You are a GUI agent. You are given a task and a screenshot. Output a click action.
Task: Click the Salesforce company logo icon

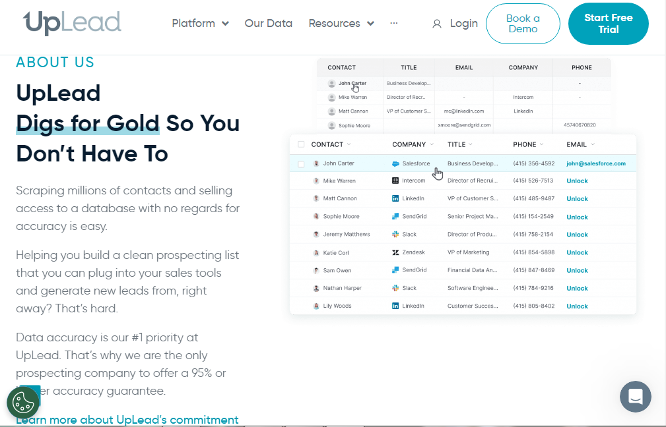[x=395, y=163]
